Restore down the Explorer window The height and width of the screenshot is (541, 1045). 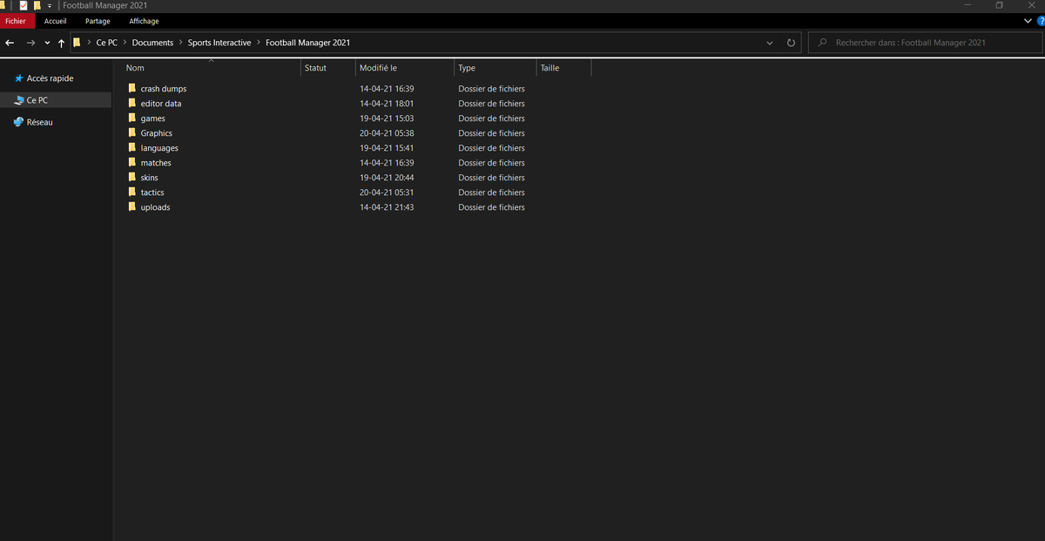[x=1000, y=5]
